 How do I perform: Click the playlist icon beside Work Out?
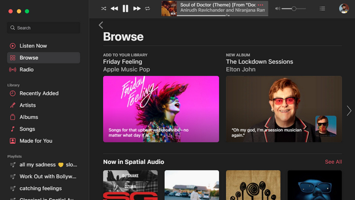click(13, 177)
